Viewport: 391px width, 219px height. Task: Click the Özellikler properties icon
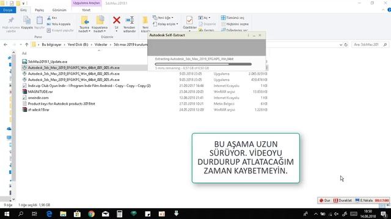pyautogui.click(x=189, y=20)
